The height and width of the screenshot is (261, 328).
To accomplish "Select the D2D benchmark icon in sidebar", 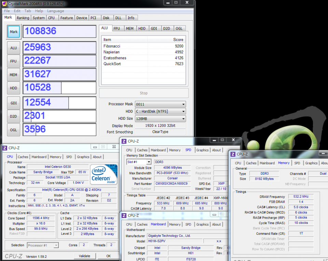I will (x=13, y=116).
